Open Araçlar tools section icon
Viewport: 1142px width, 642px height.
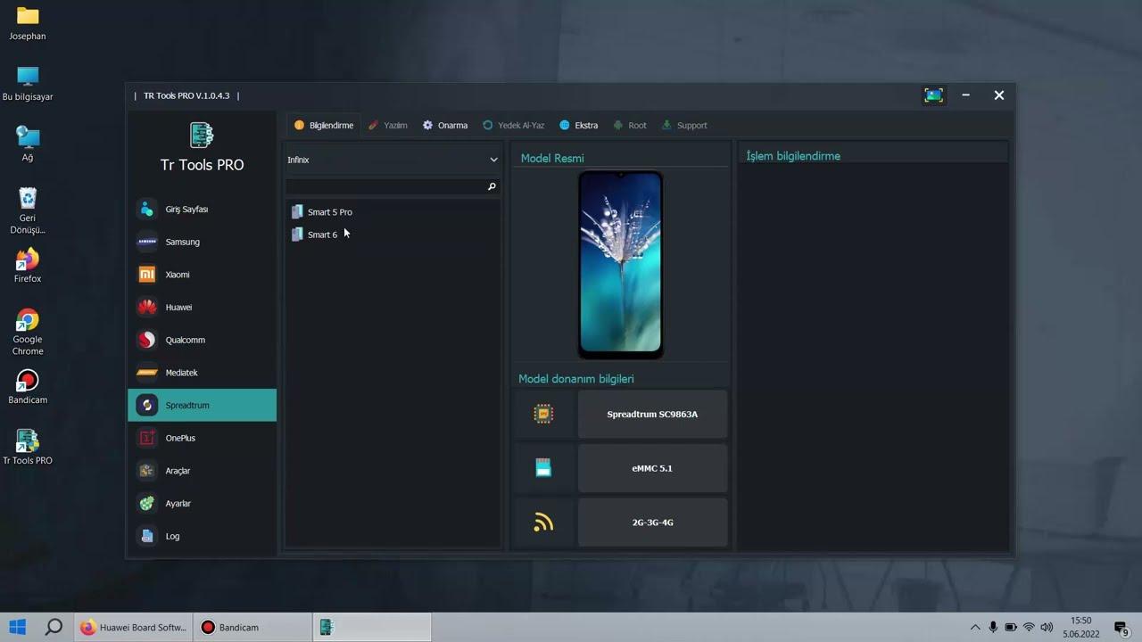tap(146, 470)
